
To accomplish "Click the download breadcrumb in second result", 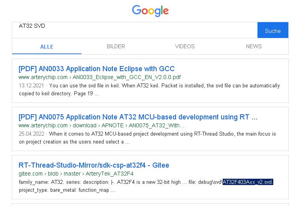I will click(x=85, y=125).
